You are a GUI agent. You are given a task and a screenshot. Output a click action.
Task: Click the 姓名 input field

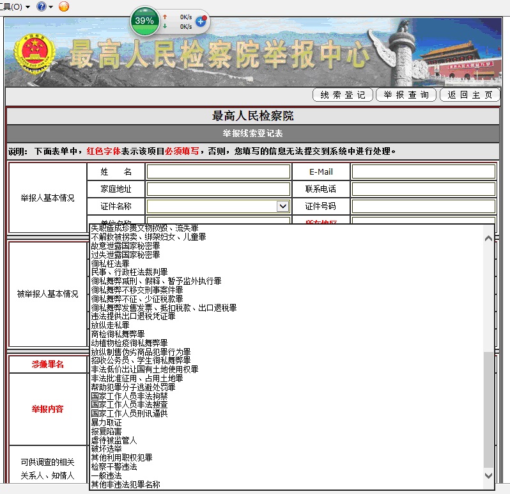pyautogui.click(x=218, y=171)
